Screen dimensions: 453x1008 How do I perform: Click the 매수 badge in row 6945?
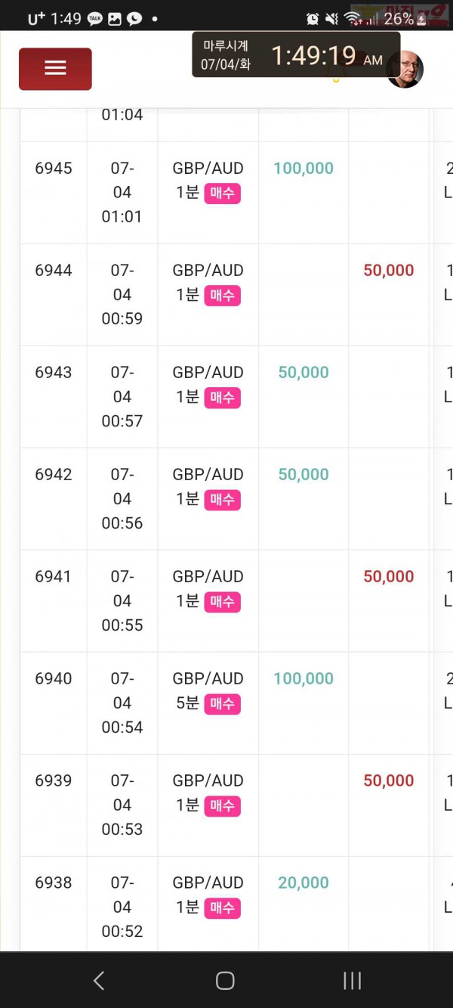click(x=222, y=194)
